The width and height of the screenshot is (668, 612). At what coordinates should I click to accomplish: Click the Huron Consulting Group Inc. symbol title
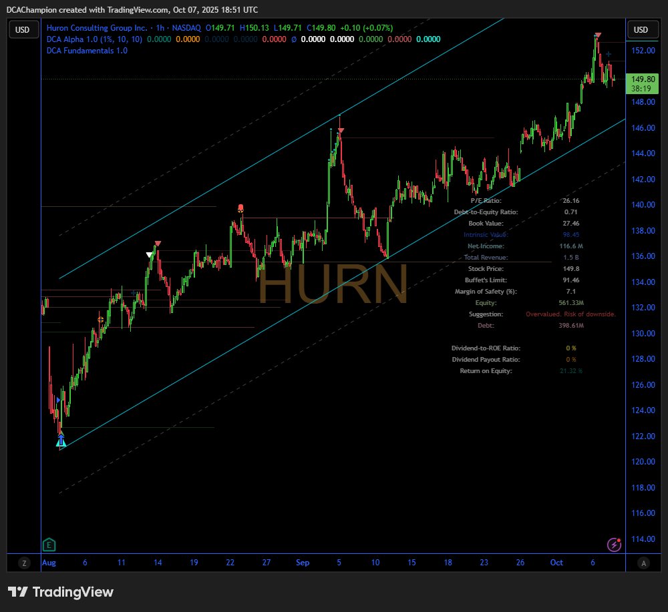(x=97, y=27)
